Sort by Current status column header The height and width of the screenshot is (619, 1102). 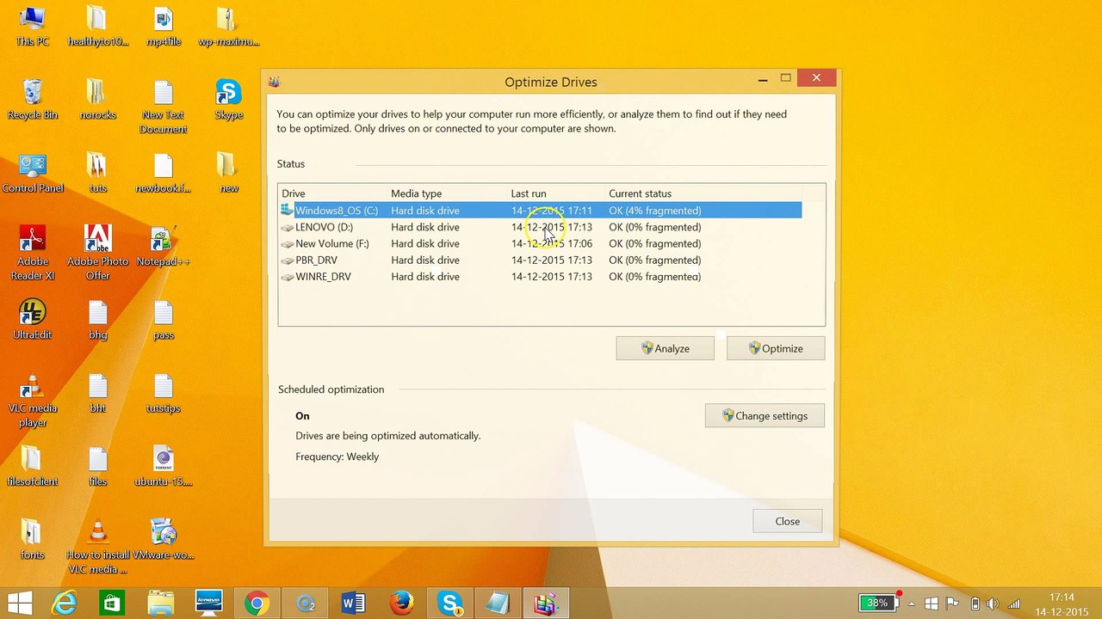point(703,193)
